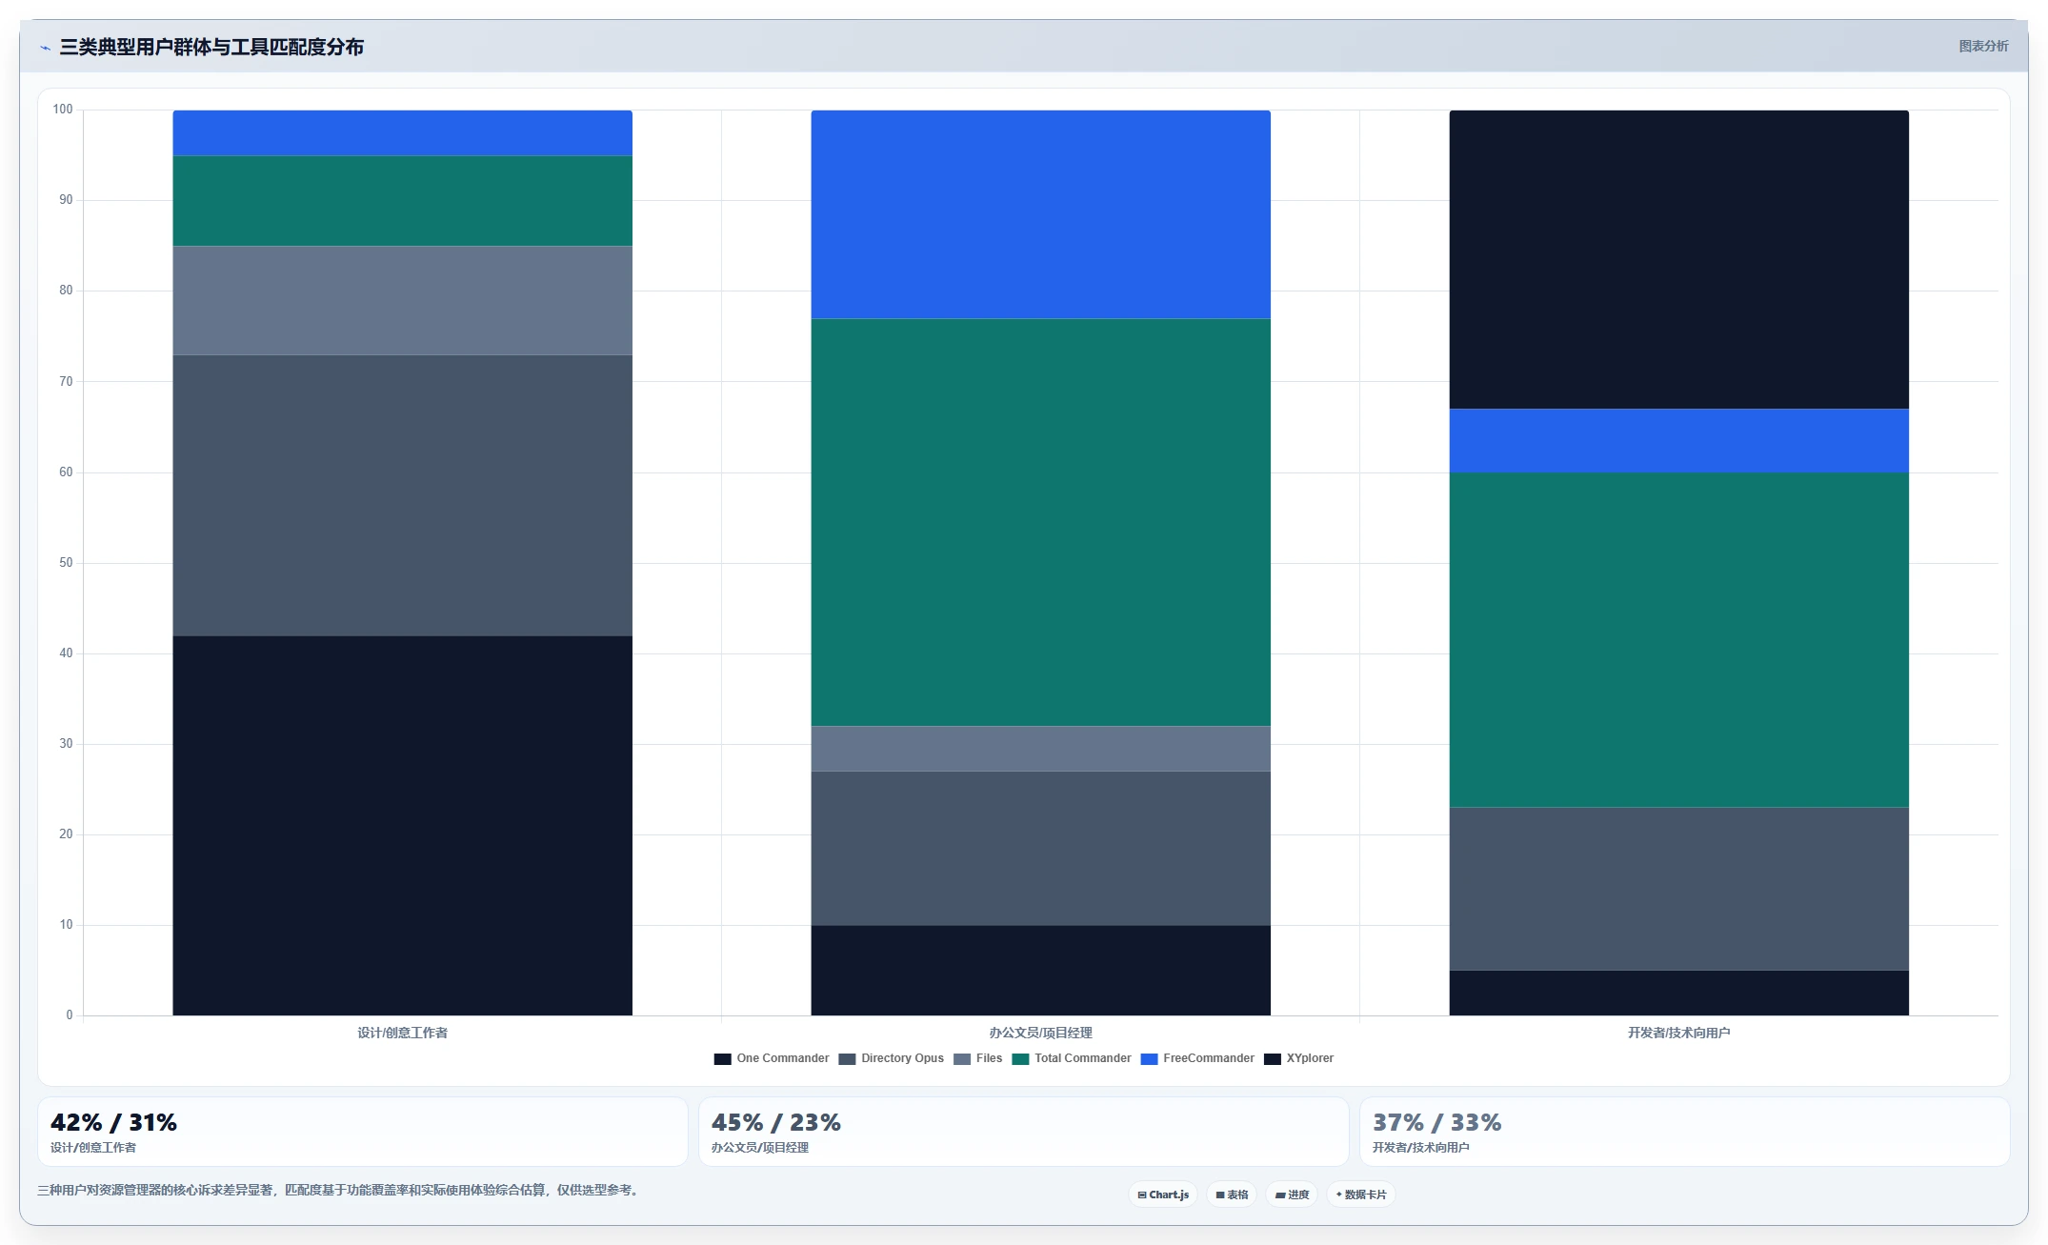Toggle the Directory Opus legend entry

[x=892, y=1058]
